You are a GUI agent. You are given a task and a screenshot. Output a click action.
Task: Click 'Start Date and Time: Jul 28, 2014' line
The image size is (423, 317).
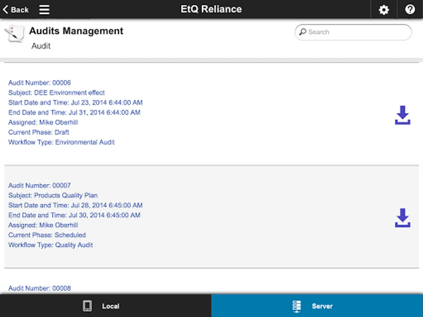[x=75, y=205]
